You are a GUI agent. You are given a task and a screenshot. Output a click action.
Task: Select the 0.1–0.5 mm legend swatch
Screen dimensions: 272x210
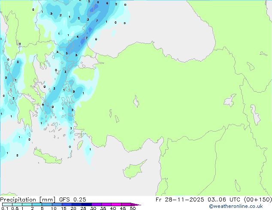coord(7,204)
